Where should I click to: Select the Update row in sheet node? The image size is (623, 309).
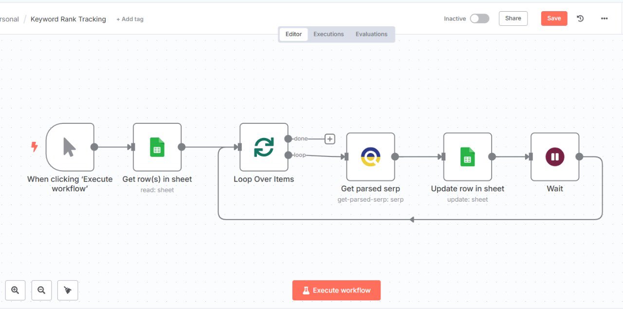[467, 156]
